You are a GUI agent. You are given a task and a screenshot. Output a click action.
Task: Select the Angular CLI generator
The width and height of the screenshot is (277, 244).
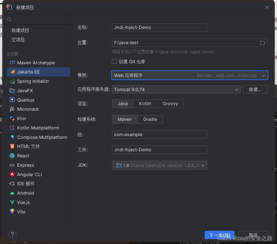tap(38, 174)
